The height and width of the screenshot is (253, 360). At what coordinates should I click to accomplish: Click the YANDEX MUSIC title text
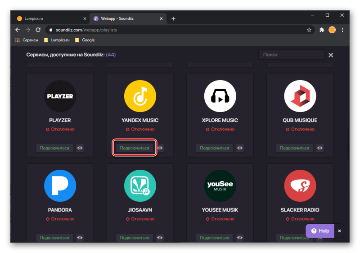[140, 120]
